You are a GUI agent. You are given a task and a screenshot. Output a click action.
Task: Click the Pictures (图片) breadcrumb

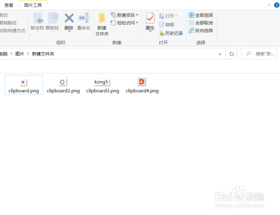click(x=20, y=54)
